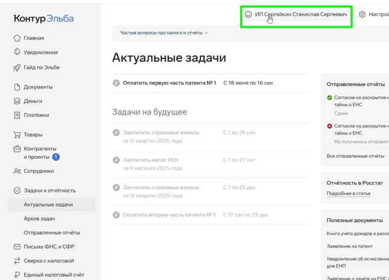This screenshot has width=389, height=280.
Task: Click the checkmark circle icon beside Задачи и отчётность
Action: pyautogui.click(x=17, y=190)
